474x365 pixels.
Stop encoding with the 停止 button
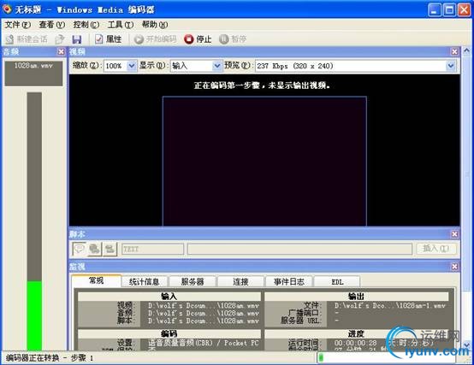point(198,39)
